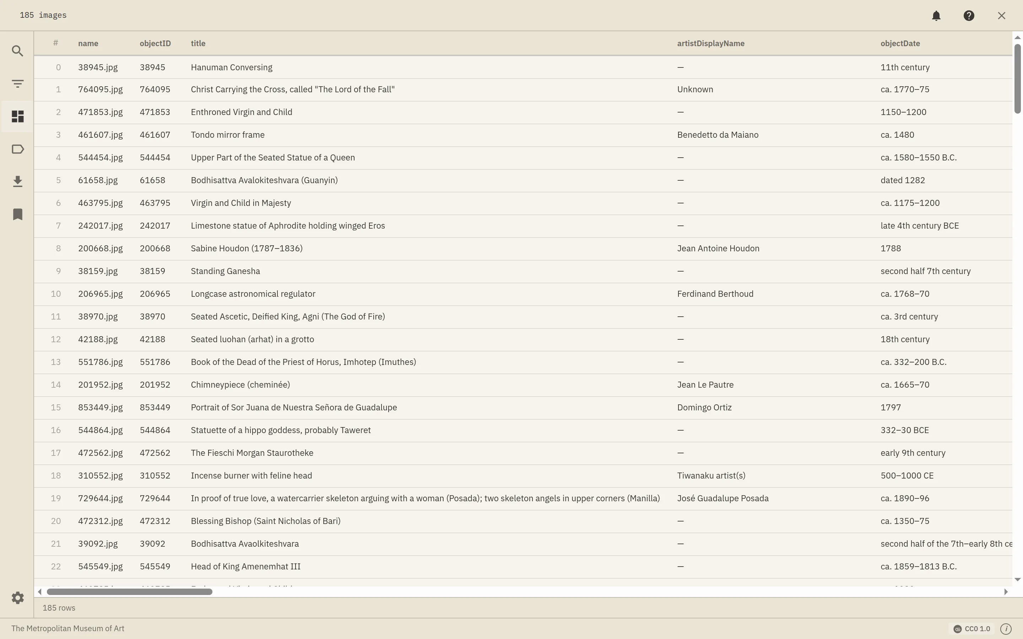Click the # index column header
1023x639 pixels.
pyautogui.click(x=55, y=43)
